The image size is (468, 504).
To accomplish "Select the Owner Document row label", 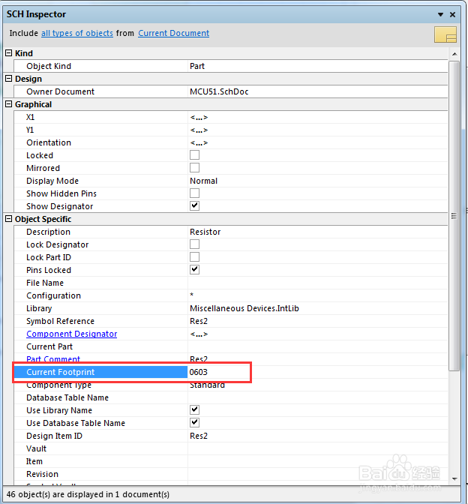I will point(60,91).
